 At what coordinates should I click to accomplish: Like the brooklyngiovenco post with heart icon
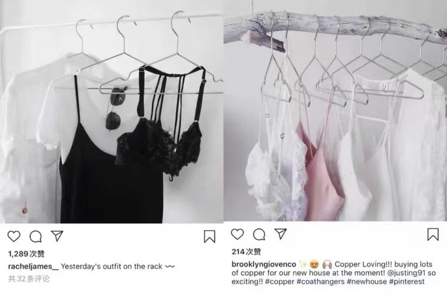(x=237, y=234)
